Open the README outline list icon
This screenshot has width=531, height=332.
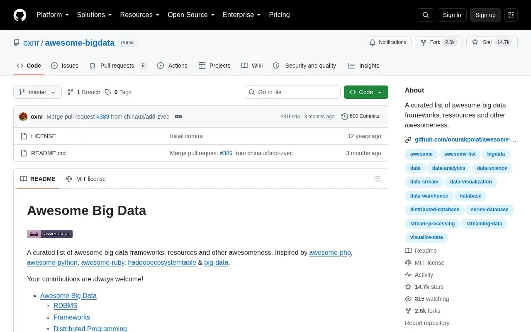[378, 179]
